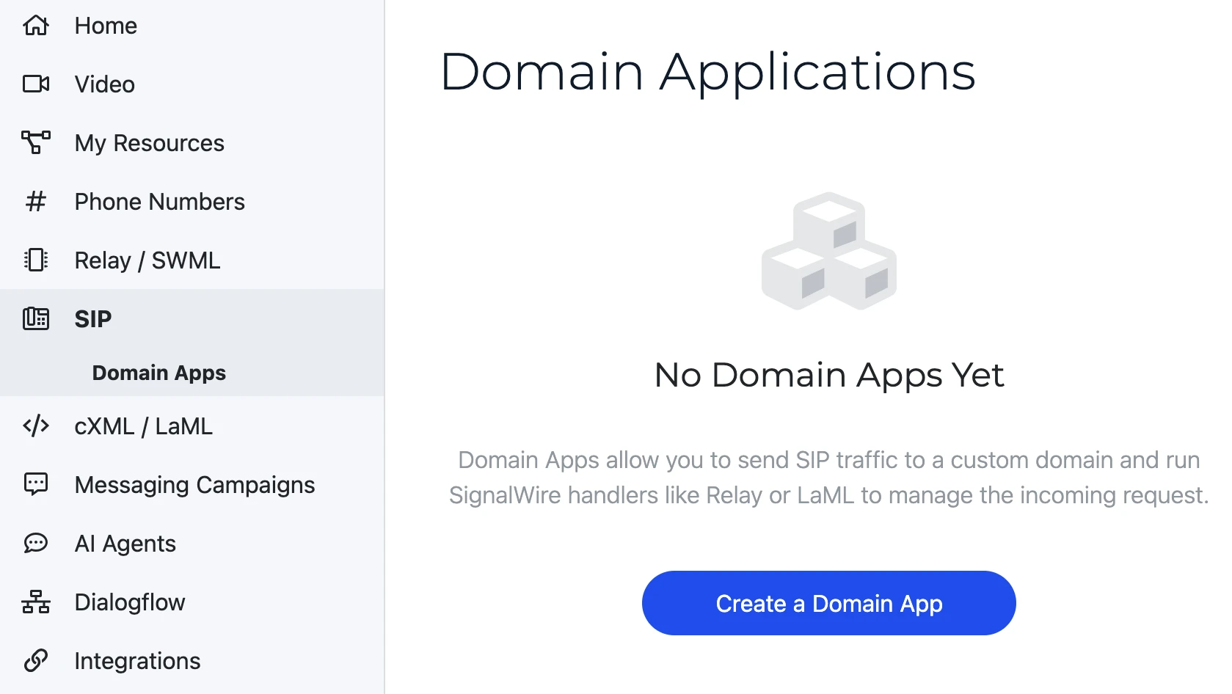This screenshot has width=1232, height=694.
Task: Open Messaging Campaigns
Action: click(194, 484)
